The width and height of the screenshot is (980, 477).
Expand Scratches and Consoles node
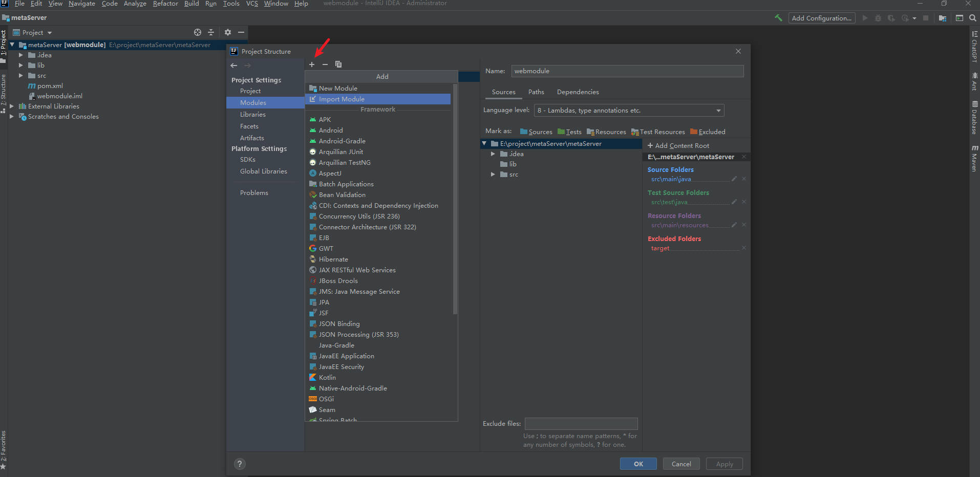tap(12, 116)
